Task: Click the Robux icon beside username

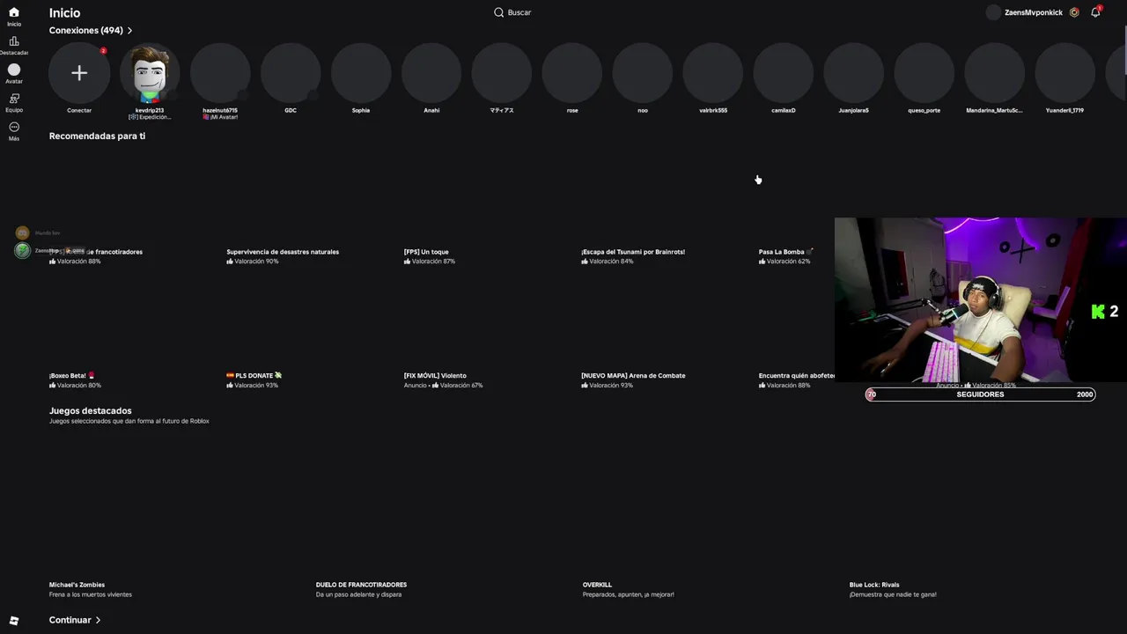Action: 1074,12
